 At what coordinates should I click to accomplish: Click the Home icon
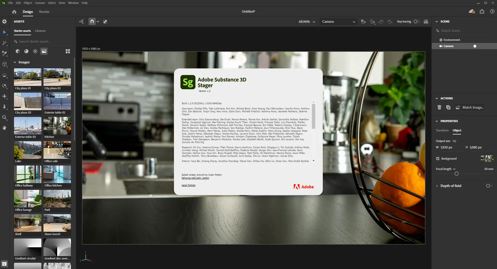pyautogui.click(x=14, y=12)
